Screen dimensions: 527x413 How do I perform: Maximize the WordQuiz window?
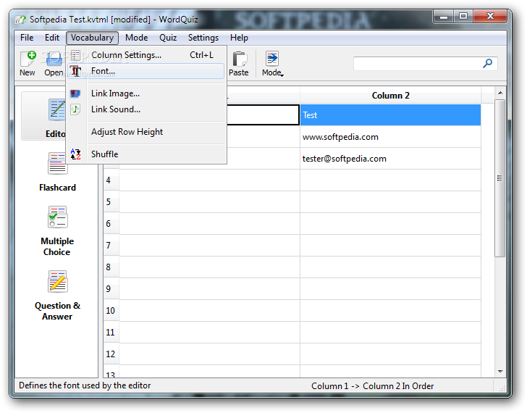point(463,16)
